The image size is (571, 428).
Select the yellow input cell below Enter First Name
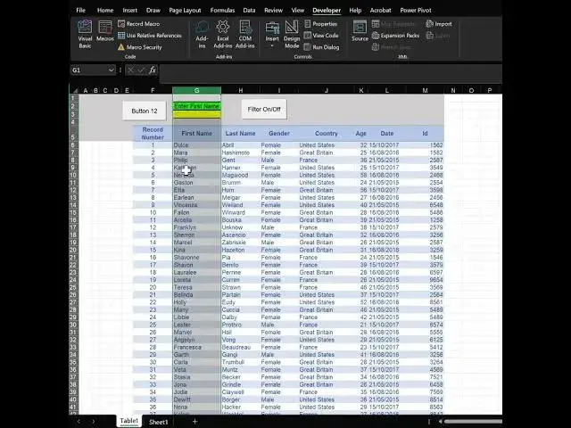(x=196, y=115)
